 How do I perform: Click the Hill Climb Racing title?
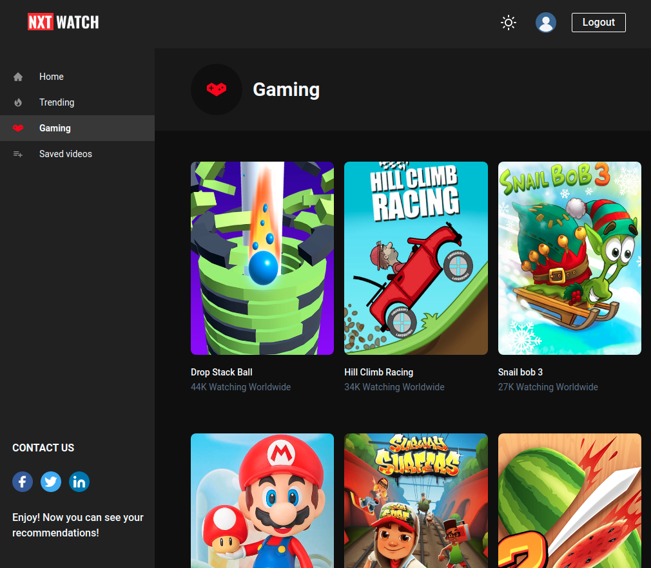[x=378, y=372]
